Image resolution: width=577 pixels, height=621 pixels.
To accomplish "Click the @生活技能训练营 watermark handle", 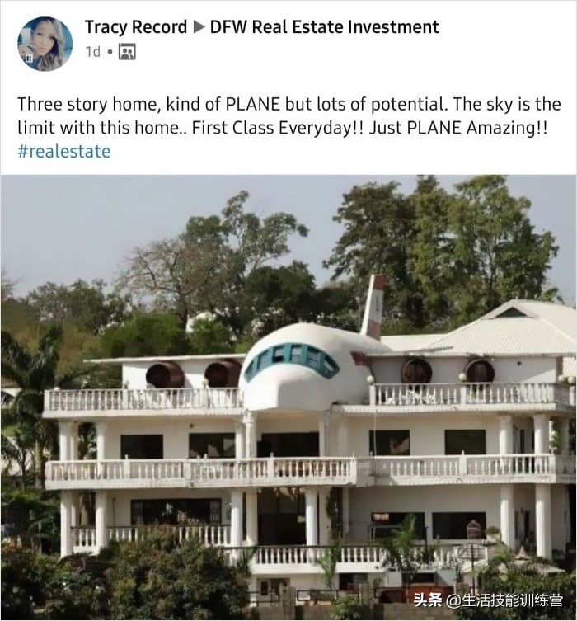I will pyautogui.click(x=504, y=600).
